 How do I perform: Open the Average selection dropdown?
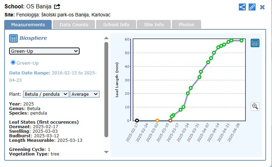point(84,94)
